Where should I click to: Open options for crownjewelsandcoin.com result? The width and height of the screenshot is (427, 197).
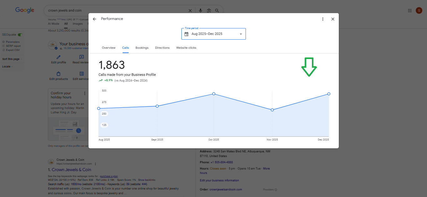95,164
